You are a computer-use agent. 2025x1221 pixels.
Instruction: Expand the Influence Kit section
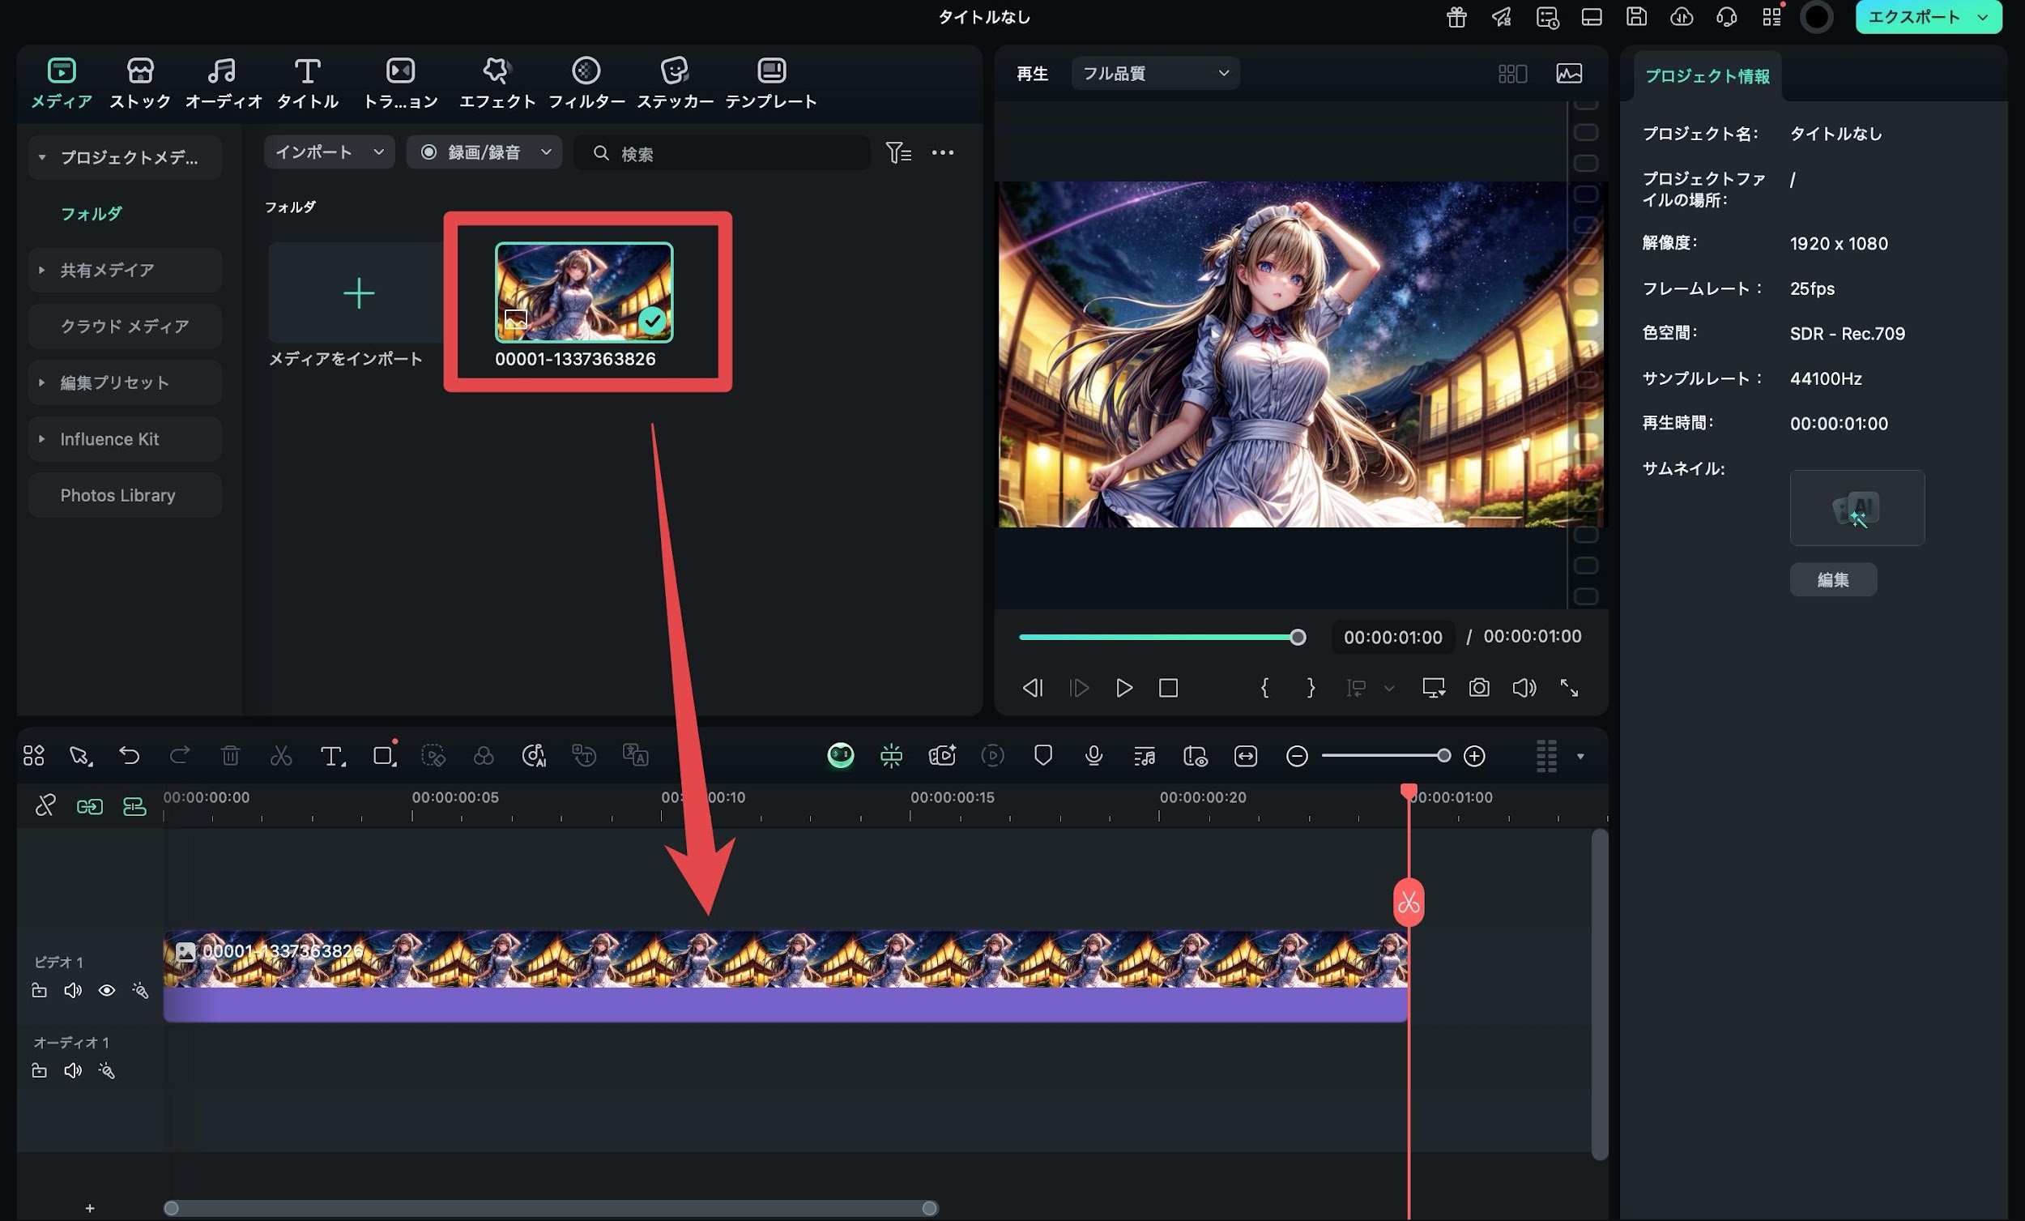(42, 439)
